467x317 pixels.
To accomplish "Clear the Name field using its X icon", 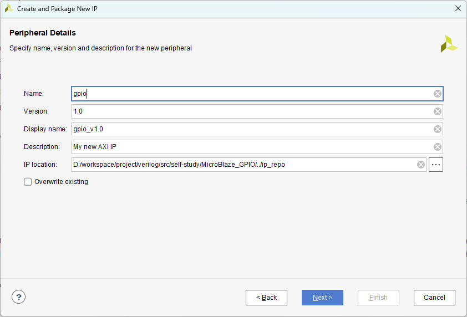I will pyautogui.click(x=438, y=94).
